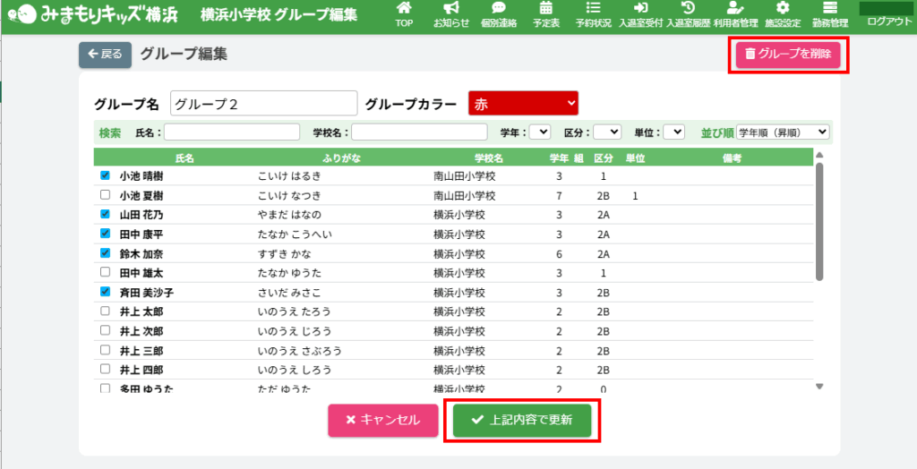Uncheck the 小池 晴樹 checkbox
917x469 pixels.
(x=105, y=176)
